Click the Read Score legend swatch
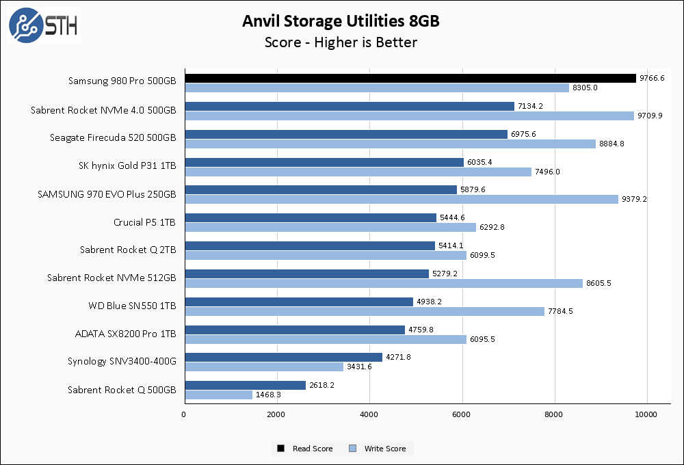Screen dimensions: 684x465 coord(281,449)
